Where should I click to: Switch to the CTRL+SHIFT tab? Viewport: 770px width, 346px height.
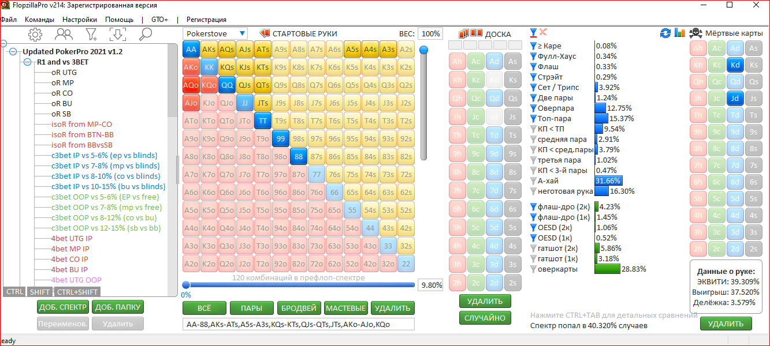77,292
